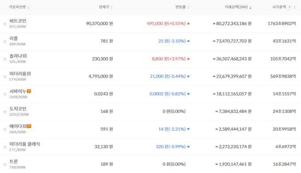This screenshot has width=301, height=173.
Task: Click the price 4,795,000 원
Action: 100,76
